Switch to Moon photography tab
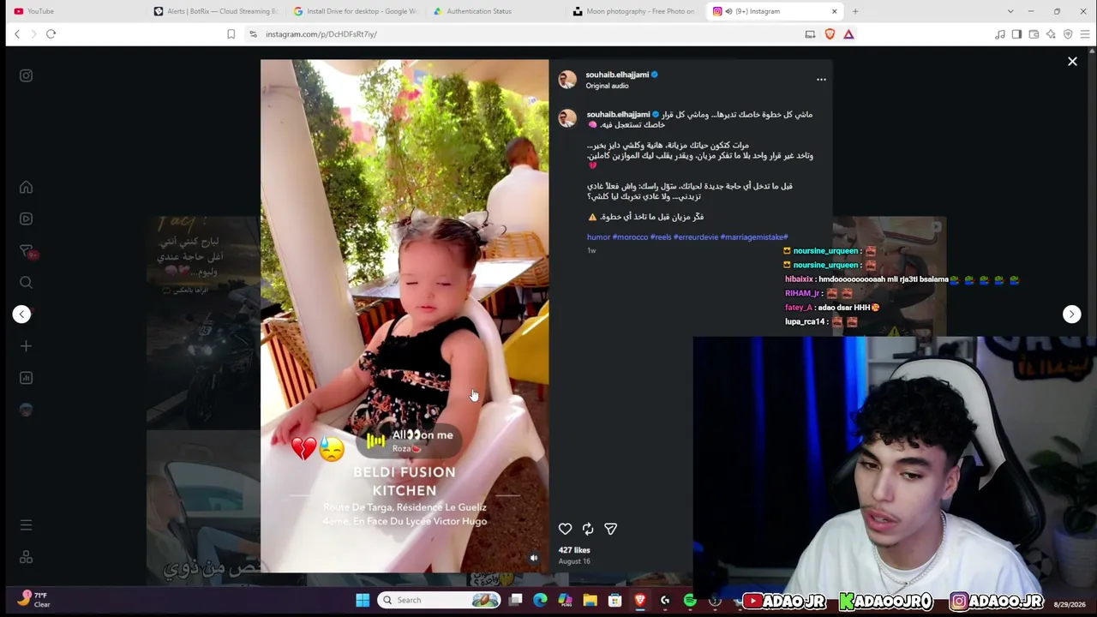Image resolution: width=1097 pixels, height=617 pixels. pyautogui.click(x=634, y=11)
